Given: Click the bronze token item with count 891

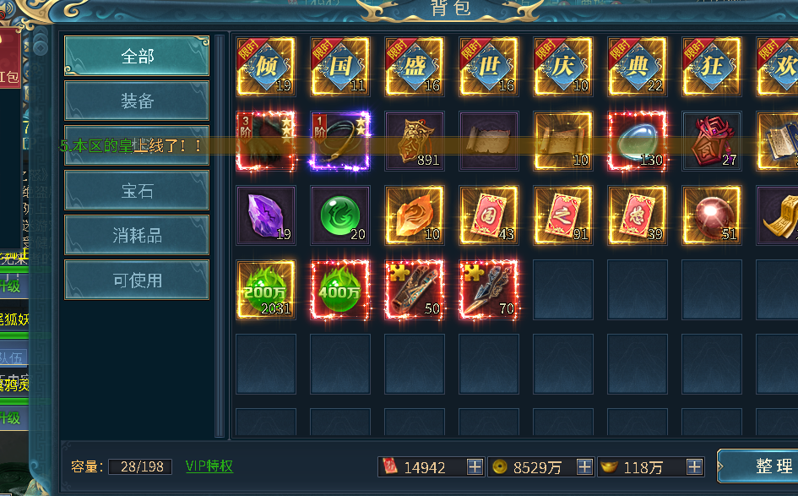Looking at the screenshot, I should pos(415,140).
